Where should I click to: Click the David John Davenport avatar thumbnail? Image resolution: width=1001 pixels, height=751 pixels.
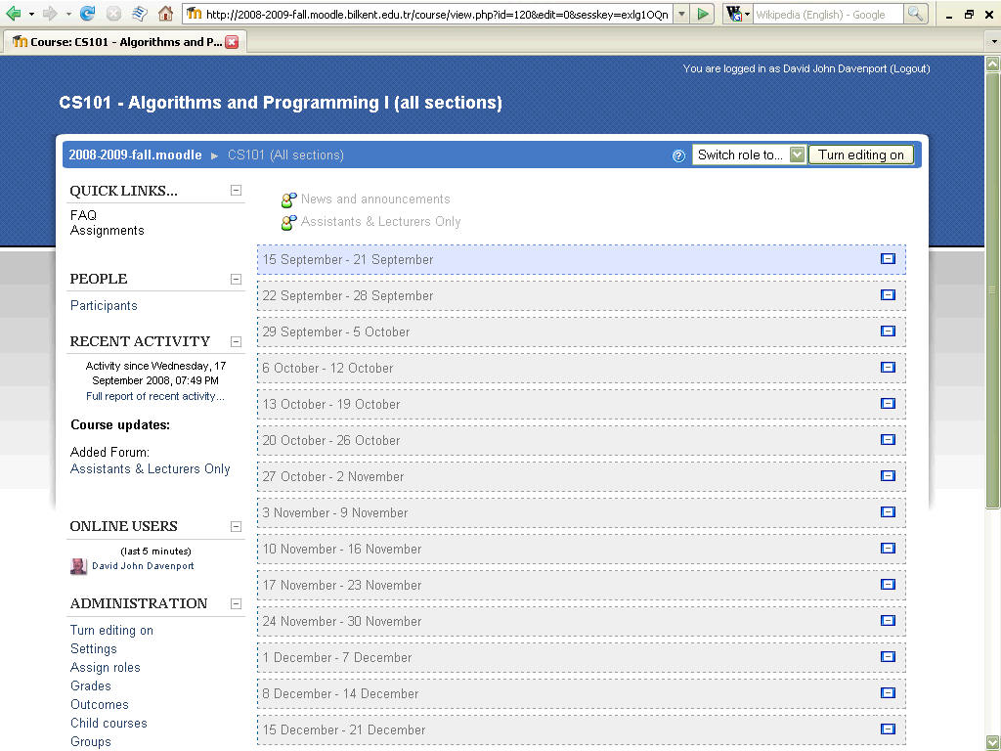tap(78, 566)
